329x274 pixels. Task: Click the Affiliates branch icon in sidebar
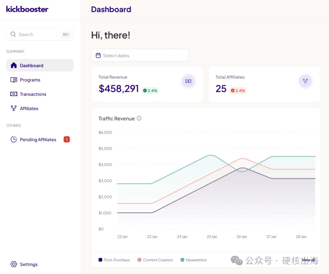pyautogui.click(x=14, y=108)
